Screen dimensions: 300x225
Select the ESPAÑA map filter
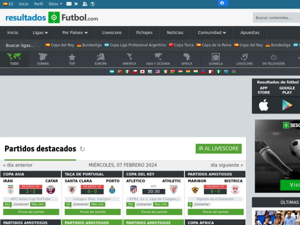coord(43,59)
